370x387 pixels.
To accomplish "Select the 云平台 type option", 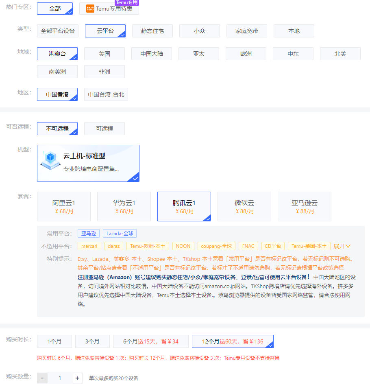I will 105,31.
